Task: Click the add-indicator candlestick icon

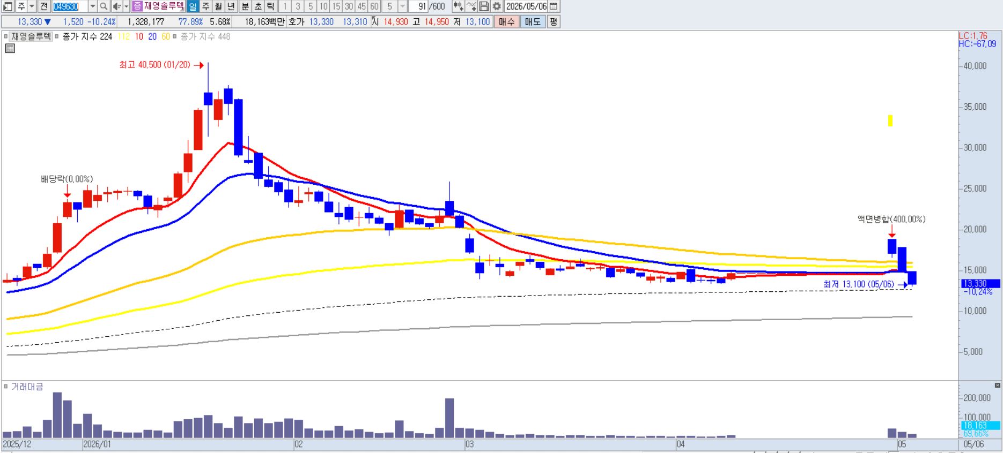Action: [x=458, y=6]
